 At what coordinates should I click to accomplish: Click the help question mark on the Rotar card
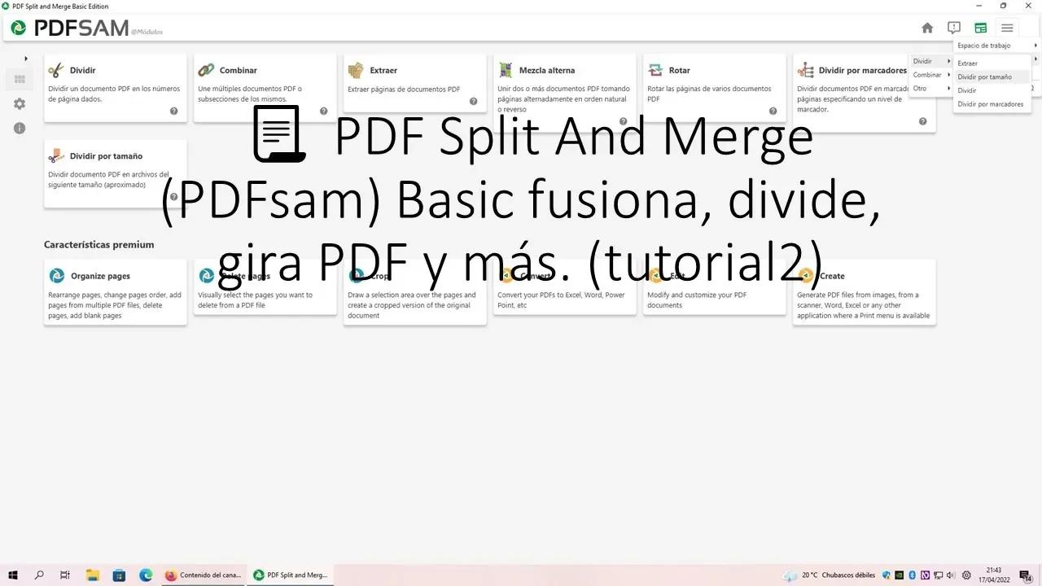point(773,110)
